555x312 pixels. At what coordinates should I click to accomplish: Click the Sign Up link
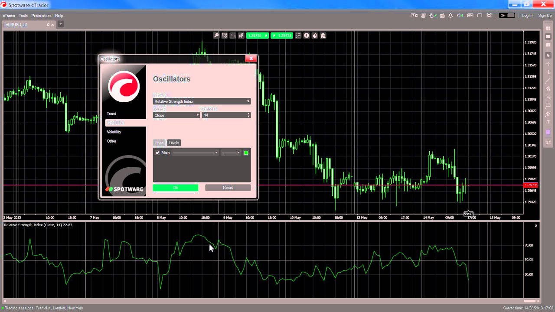pos(545,16)
